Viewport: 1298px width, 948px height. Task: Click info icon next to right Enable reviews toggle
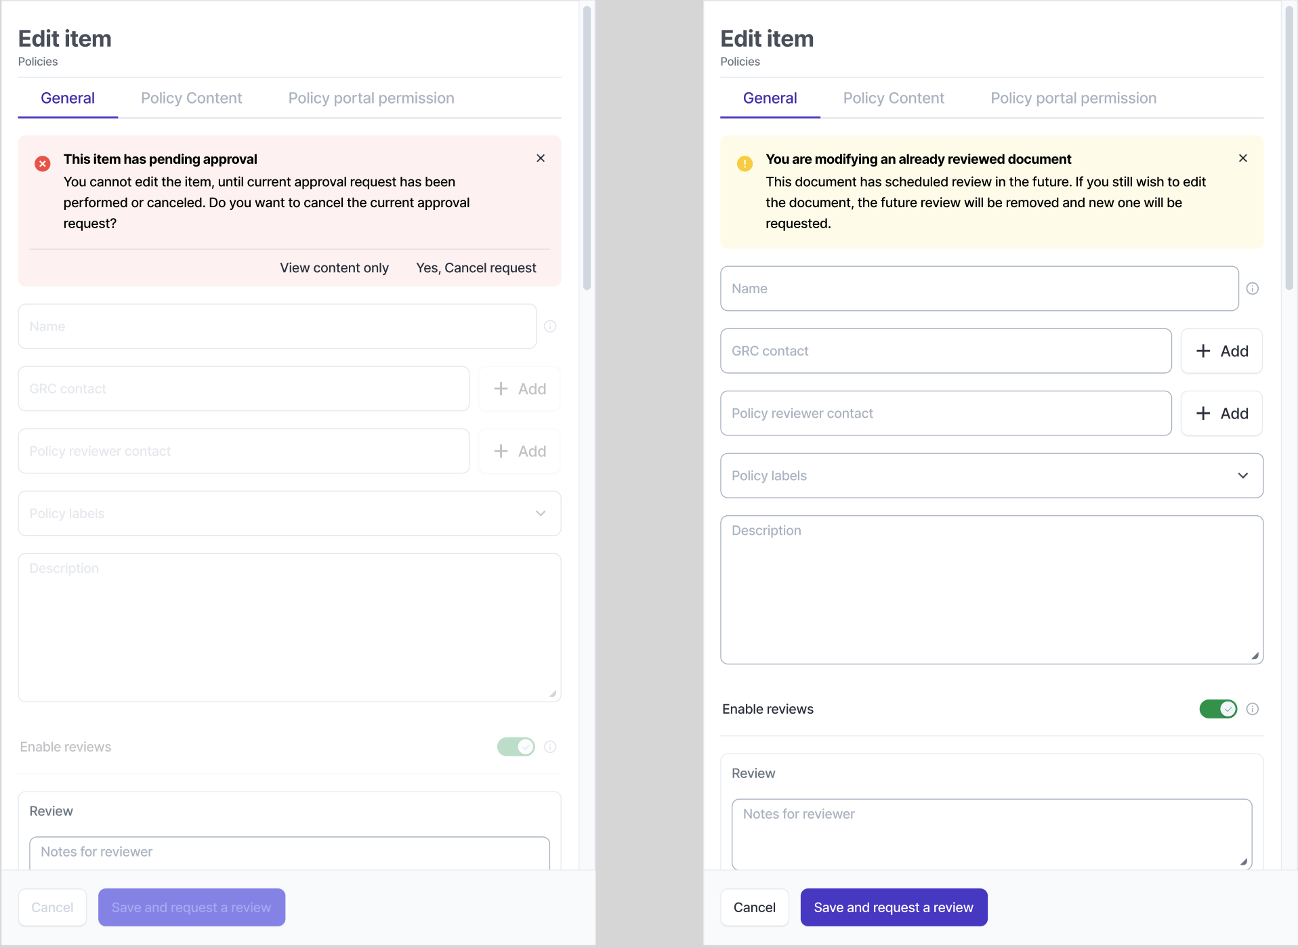click(1253, 709)
